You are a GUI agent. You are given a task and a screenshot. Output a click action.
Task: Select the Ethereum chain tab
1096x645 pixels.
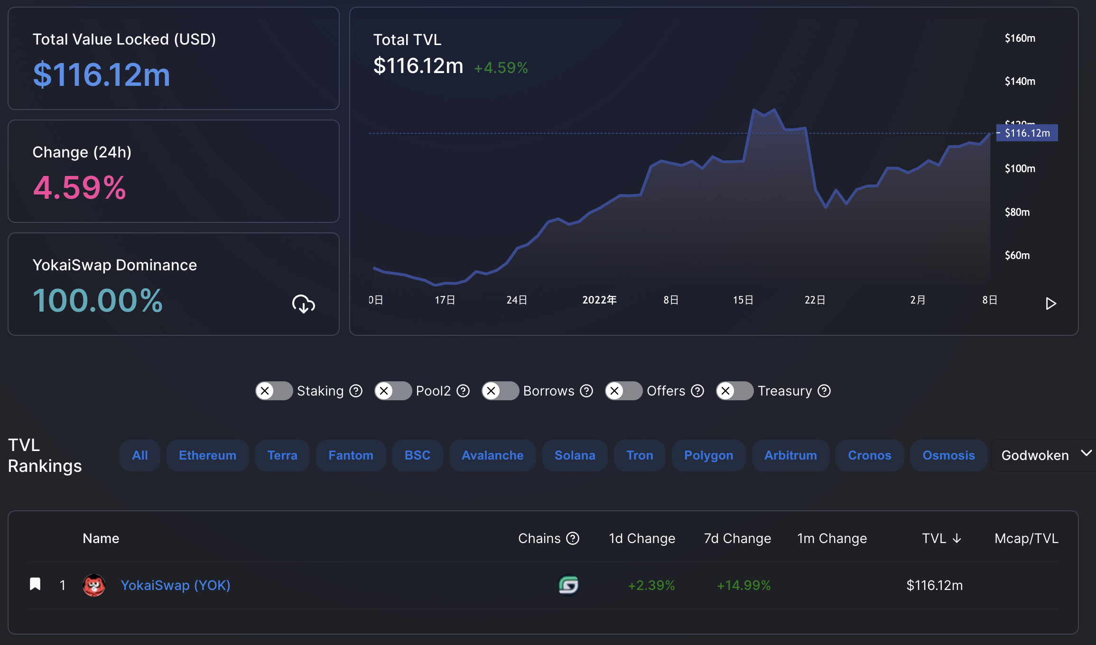point(207,455)
